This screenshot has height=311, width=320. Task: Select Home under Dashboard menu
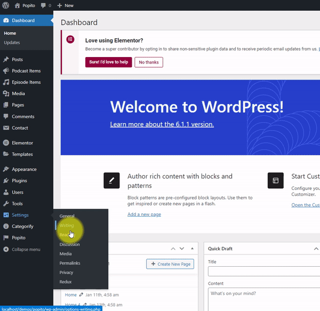(10, 33)
